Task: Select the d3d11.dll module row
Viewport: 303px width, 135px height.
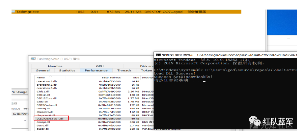Action: 94,92
